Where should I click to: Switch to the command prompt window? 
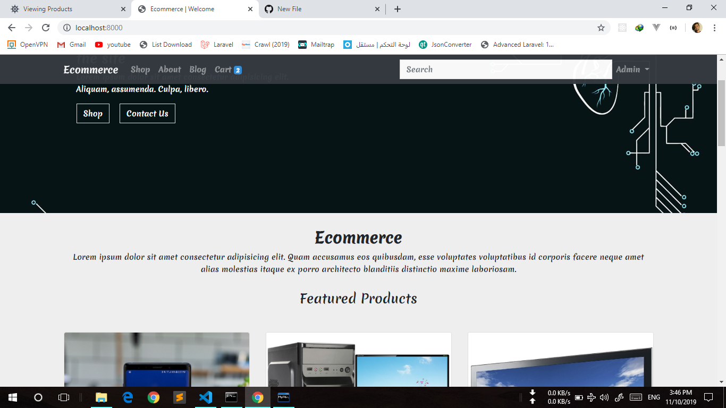(x=232, y=397)
